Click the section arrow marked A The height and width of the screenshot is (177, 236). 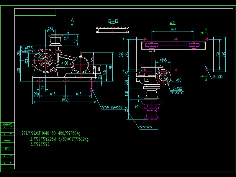(72, 20)
